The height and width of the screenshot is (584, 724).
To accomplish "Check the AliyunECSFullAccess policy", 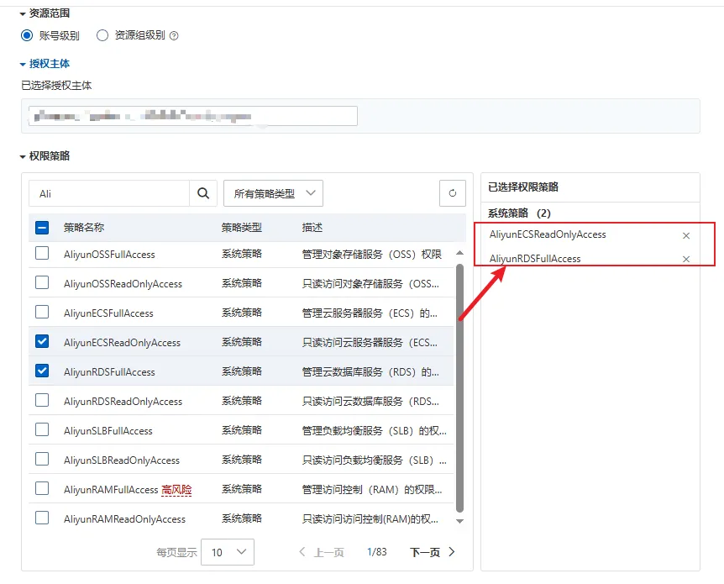I will coord(42,312).
